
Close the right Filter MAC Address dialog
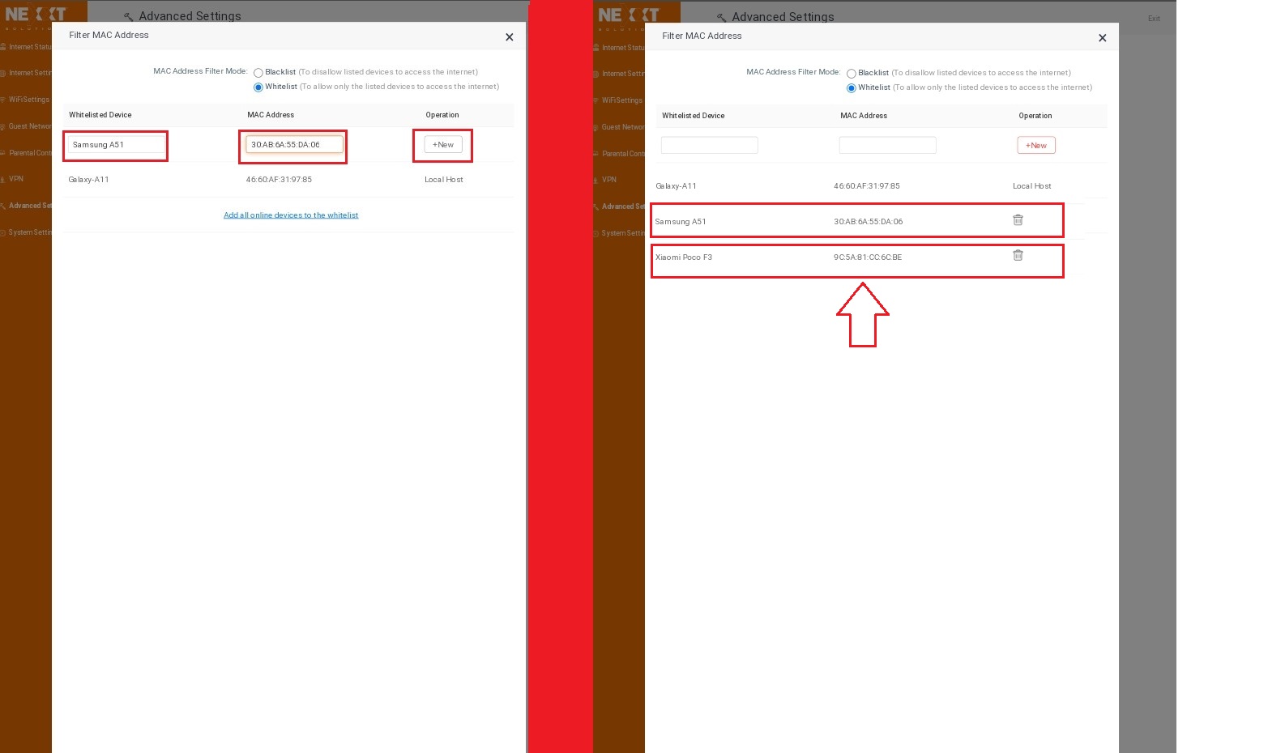tap(1102, 38)
